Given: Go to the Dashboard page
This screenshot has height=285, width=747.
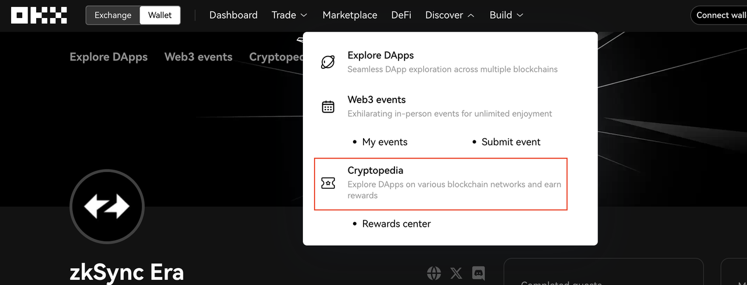Looking at the screenshot, I should tap(233, 15).
